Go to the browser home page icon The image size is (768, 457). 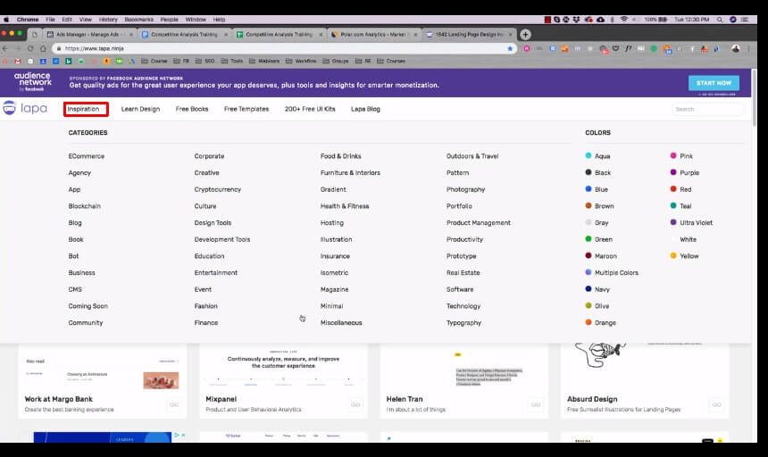tap(43, 48)
